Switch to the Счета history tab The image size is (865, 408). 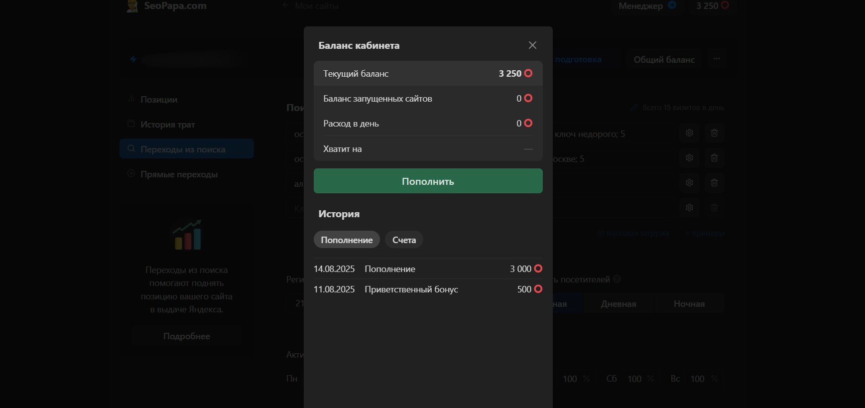[404, 240]
